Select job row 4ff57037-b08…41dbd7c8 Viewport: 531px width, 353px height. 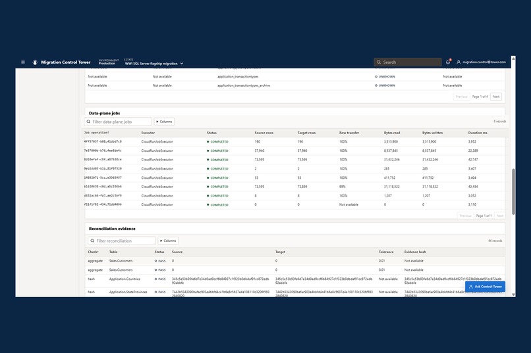(294, 141)
